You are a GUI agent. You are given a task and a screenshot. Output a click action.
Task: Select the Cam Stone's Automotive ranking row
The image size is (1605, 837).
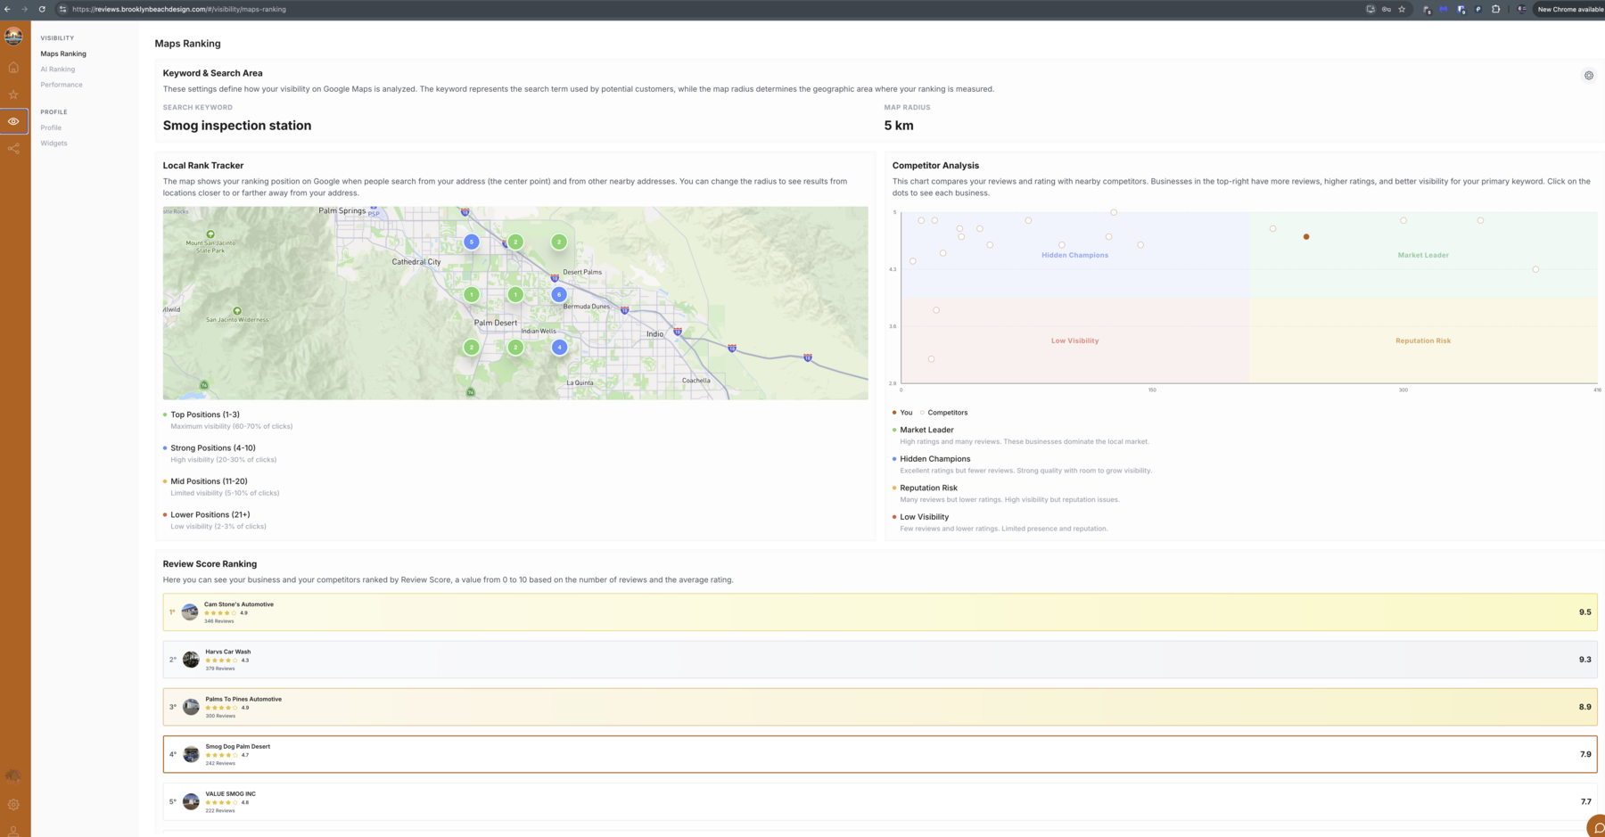pos(880,612)
